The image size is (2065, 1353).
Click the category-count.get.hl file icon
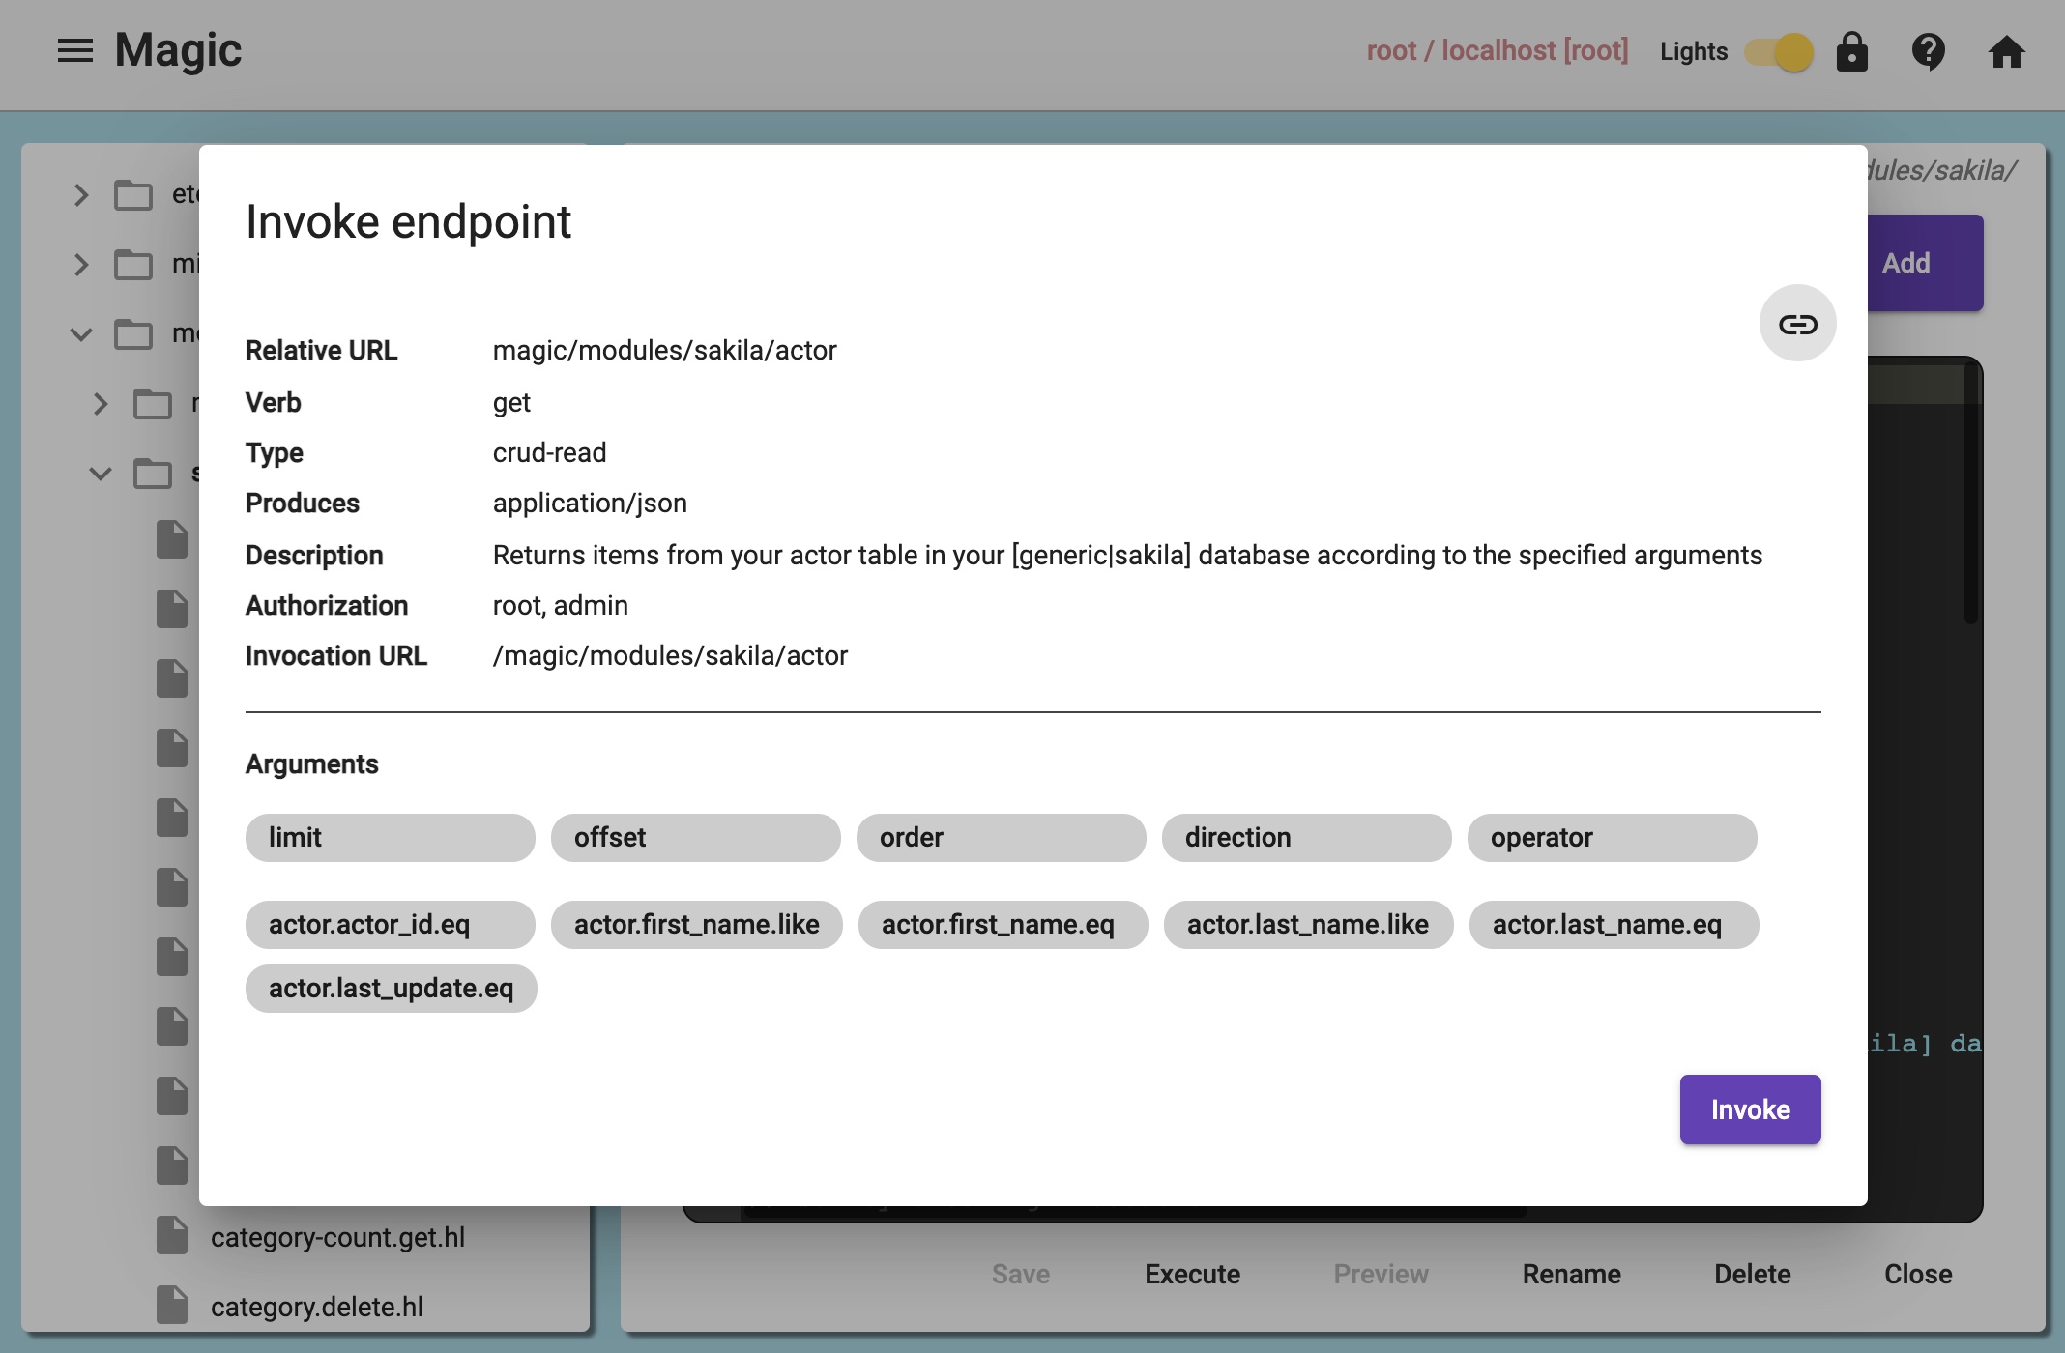172,1236
